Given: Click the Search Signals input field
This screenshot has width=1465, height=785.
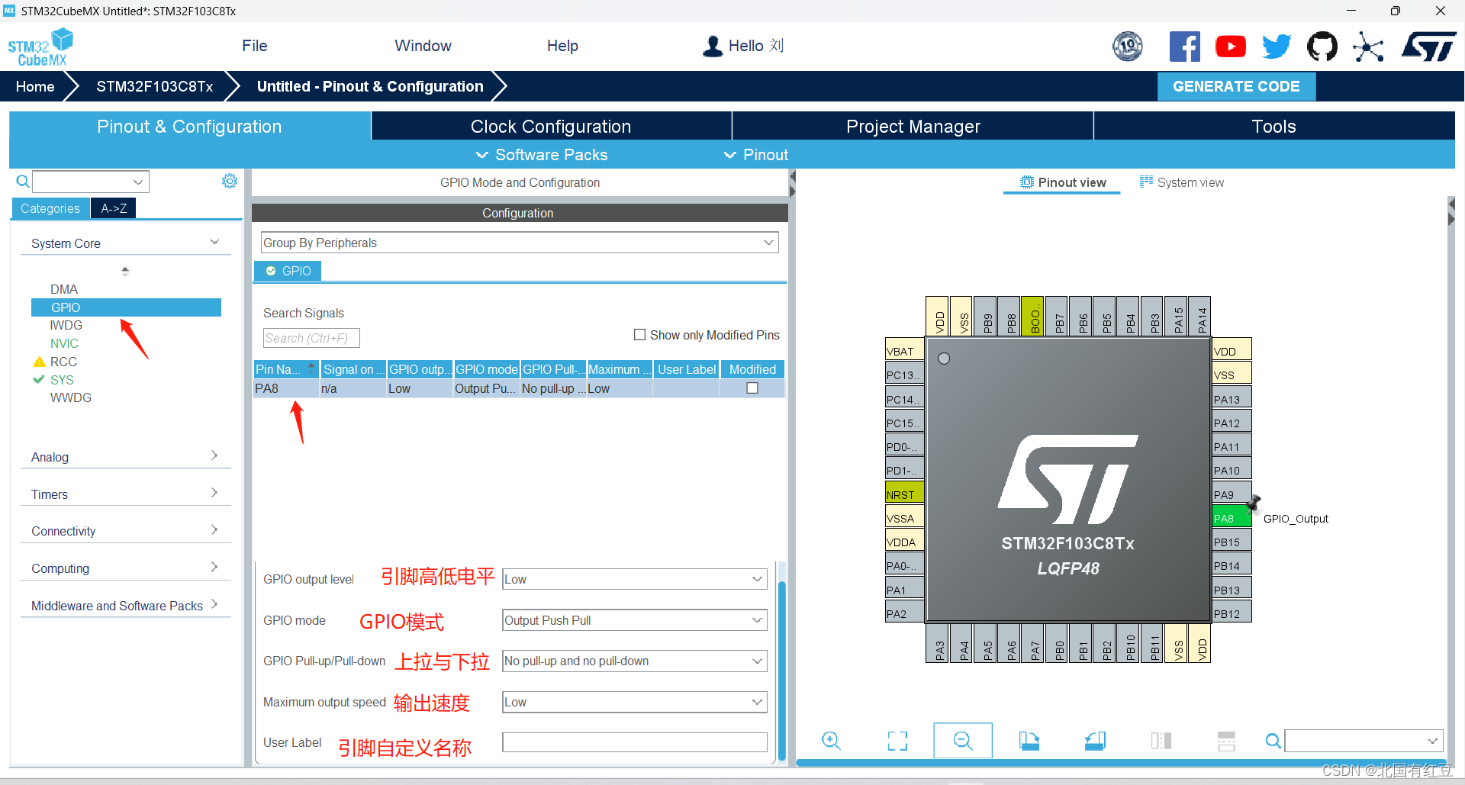Looking at the screenshot, I should (311, 338).
